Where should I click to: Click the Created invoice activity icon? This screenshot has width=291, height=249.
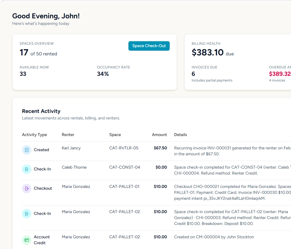27,150
